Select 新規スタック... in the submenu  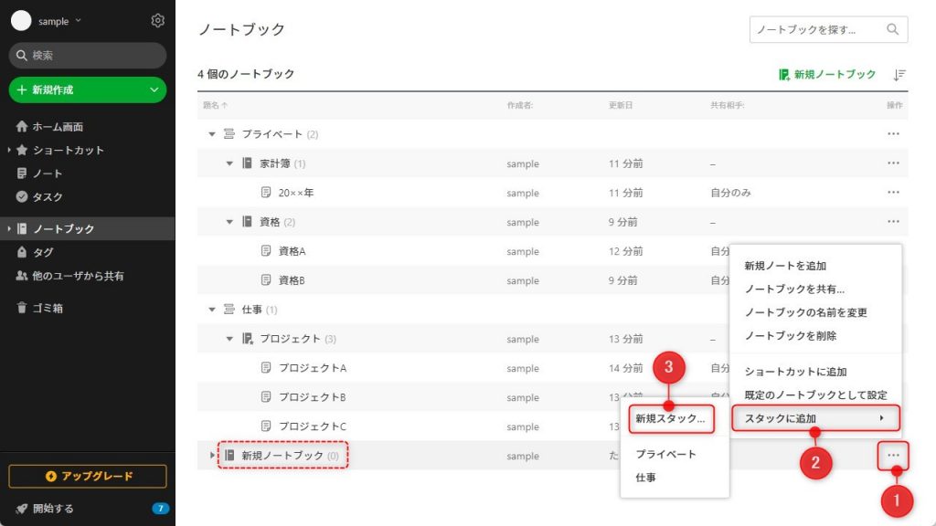click(670, 418)
